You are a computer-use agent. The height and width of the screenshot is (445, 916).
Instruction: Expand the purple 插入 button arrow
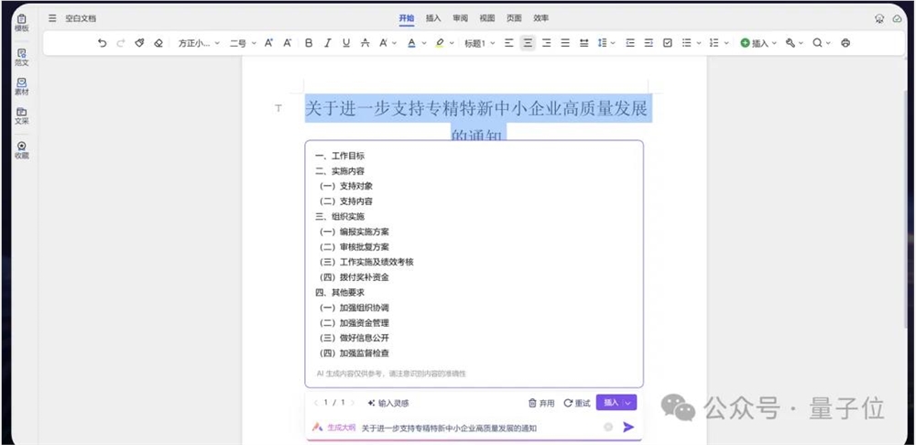click(630, 402)
